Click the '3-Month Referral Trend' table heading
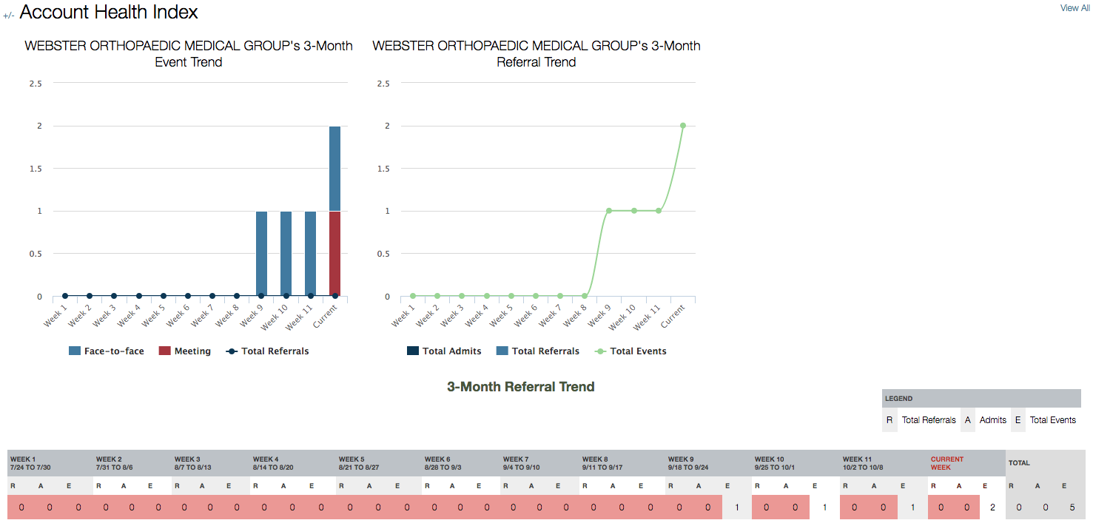 point(521,387)
